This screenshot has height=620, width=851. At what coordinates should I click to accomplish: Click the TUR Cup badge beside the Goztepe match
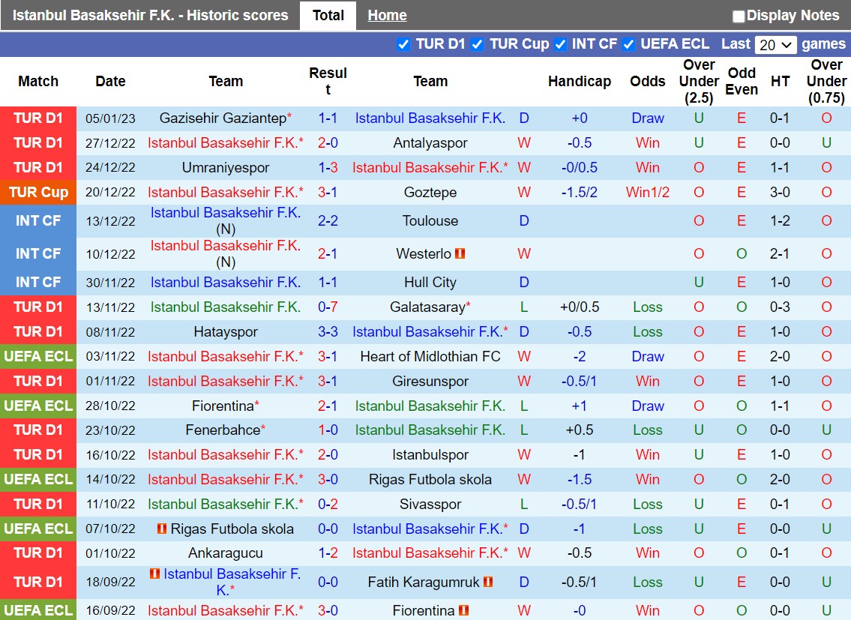click(x=38, y=192)
